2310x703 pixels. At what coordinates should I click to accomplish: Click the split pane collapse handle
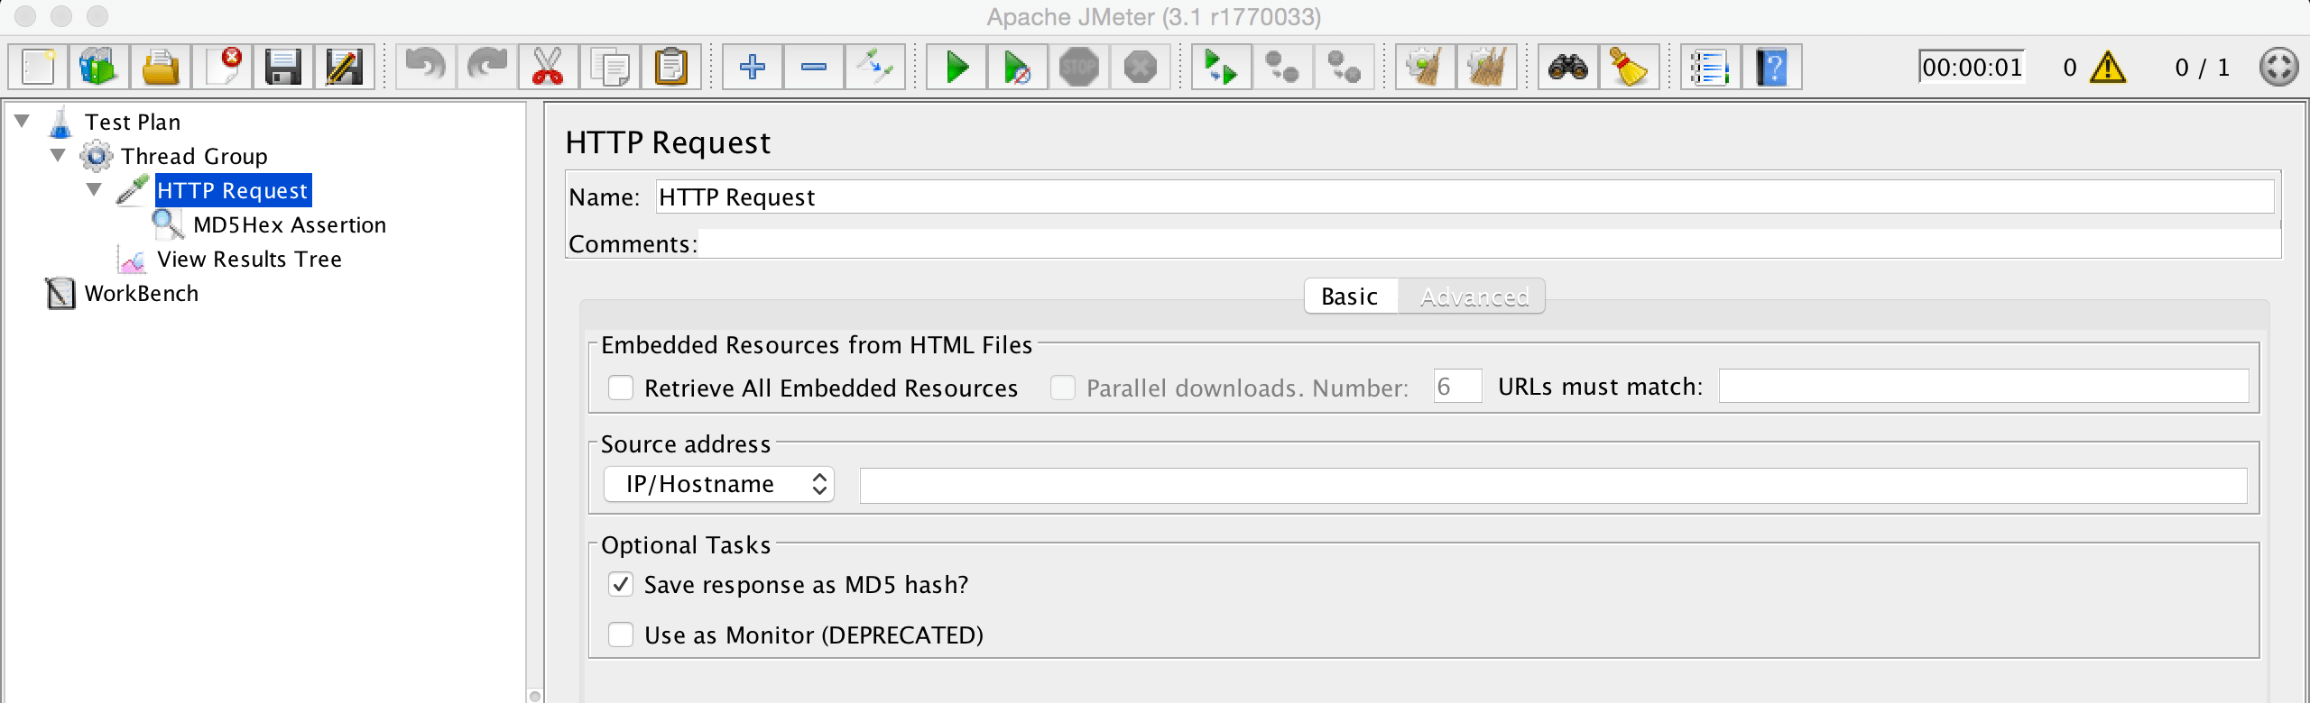pos(535,696)
